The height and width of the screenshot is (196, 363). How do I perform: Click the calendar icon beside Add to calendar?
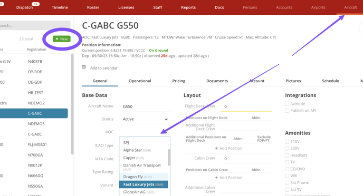click(x=84, y=67)
